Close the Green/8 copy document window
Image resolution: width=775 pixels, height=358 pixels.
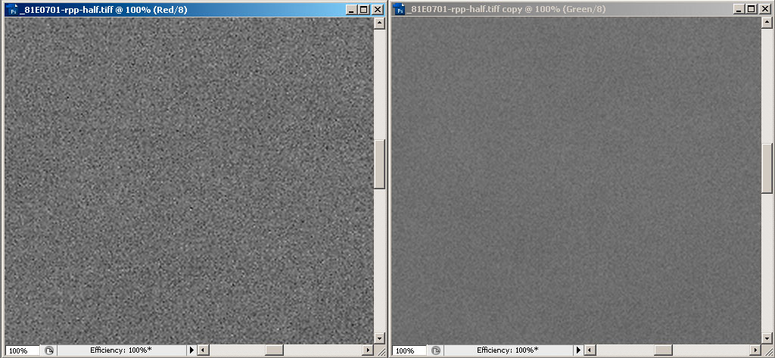pos(765,9)
